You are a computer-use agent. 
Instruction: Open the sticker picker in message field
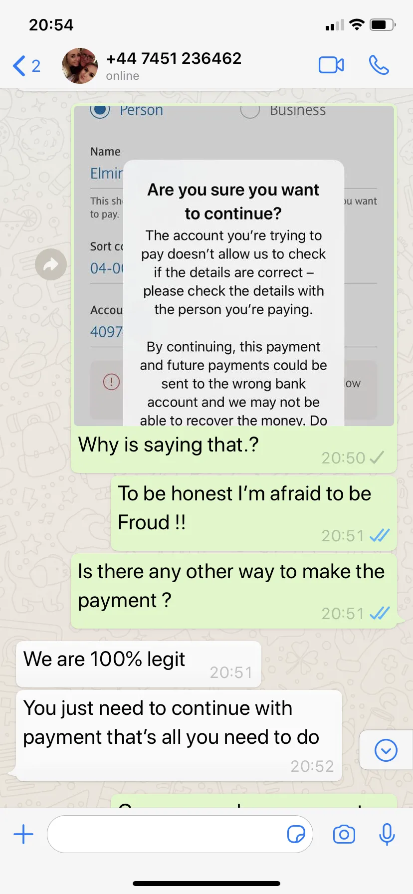[x=296, y=834]
